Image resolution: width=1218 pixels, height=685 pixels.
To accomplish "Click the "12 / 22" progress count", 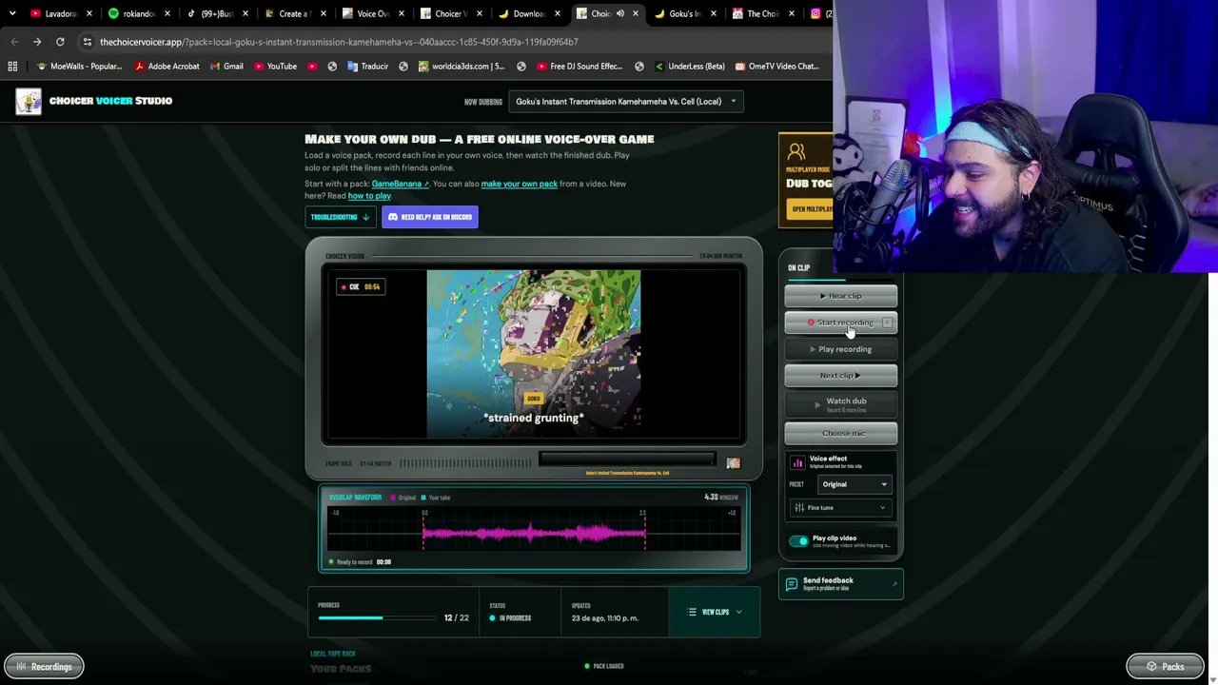I will (456, 618).
